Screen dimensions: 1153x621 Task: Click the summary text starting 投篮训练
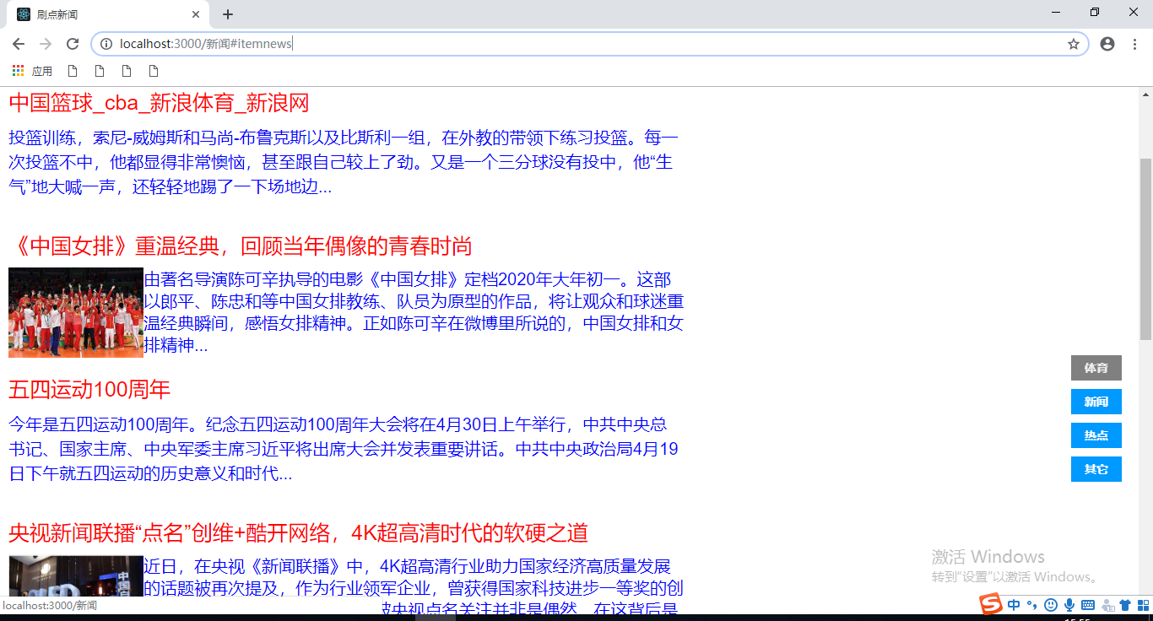pos(344,162)
